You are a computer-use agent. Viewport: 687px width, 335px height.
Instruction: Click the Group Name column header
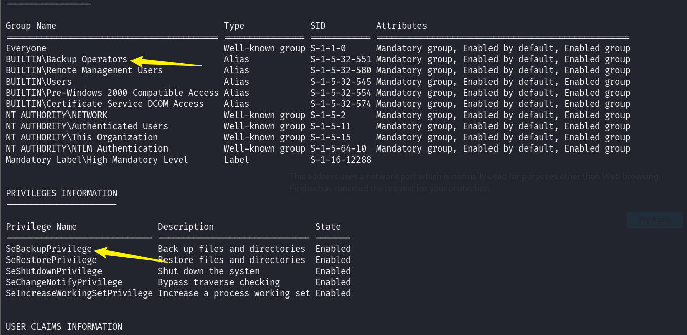click(x=31, y=26)
